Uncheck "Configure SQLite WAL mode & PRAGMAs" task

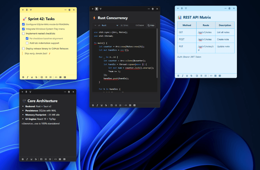23,24
